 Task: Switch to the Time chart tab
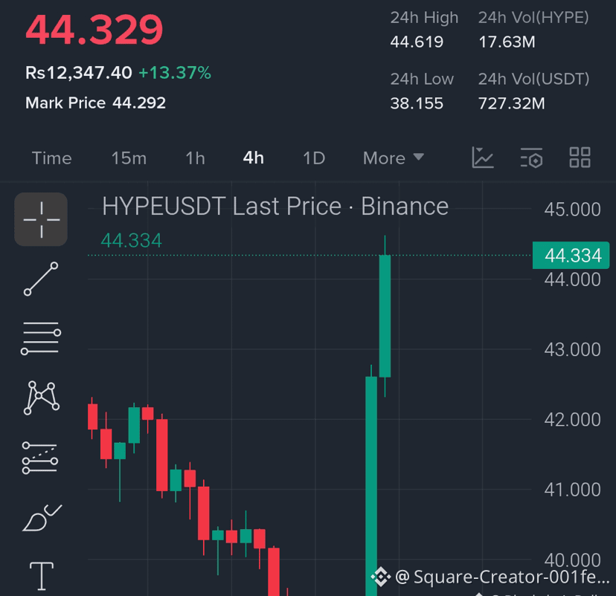51,158
